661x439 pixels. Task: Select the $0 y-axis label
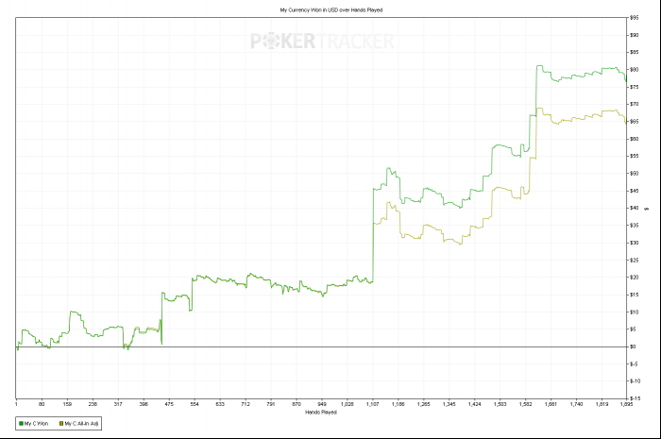click(x=633, y=346)
